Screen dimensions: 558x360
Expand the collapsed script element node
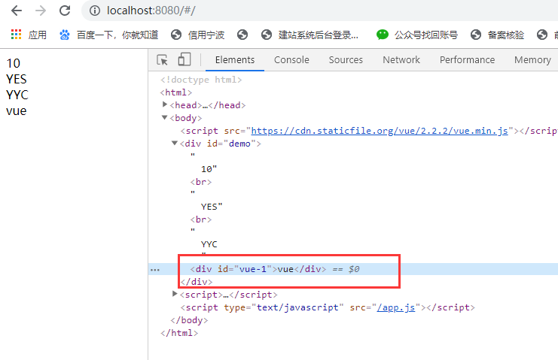tap(175, 294)
